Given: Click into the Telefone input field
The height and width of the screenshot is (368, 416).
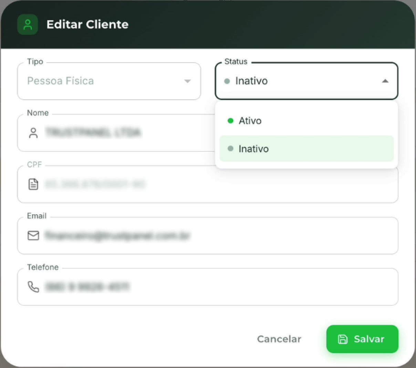Looking at the screenshot, I should (208, 287).
